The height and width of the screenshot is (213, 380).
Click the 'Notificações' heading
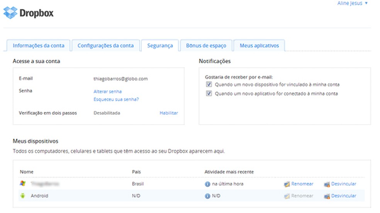[215, 61]
